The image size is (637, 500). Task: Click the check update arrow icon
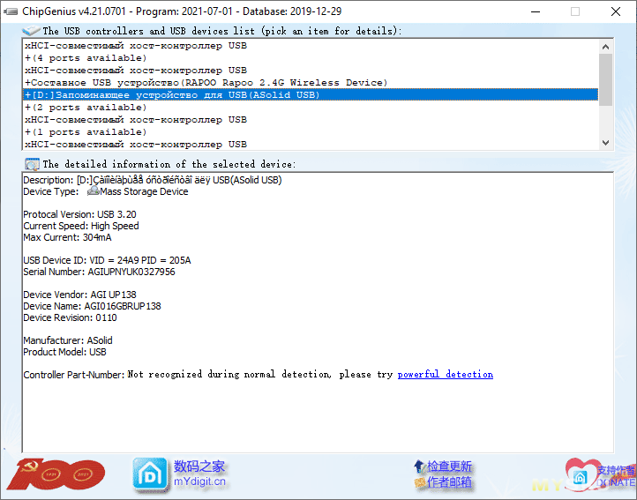[x=418, y=466]
